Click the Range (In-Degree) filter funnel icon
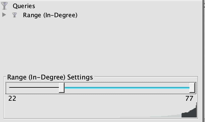The width and height of the screenshot is (205, 122). point(15,15)
